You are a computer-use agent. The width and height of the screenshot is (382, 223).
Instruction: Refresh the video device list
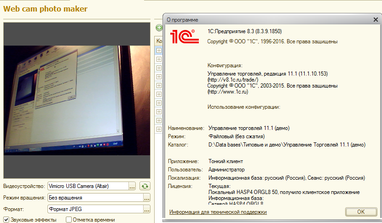[145, 186]
